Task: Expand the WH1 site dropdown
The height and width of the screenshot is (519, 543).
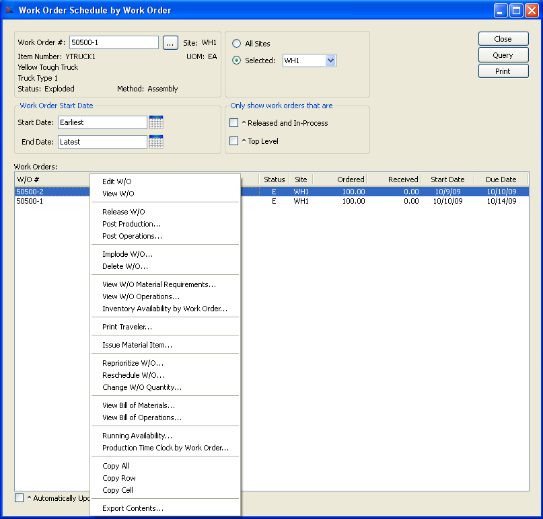Action: click(x=330, y=61)
